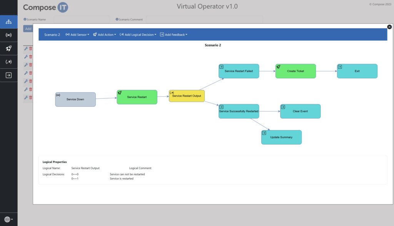The image size is (394, 226).
Task: Select the Service Down sensor node
Action: [75, 99]
